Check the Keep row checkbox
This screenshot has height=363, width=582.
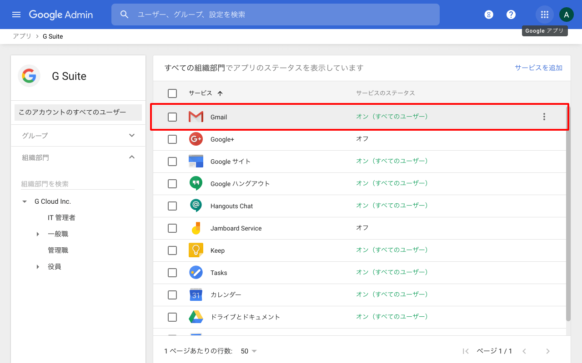[x=172, y=250]
